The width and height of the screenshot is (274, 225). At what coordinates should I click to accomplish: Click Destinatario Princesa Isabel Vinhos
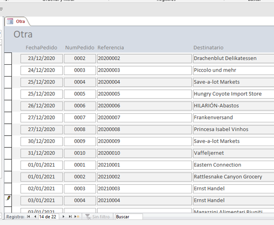coord(233,130)
